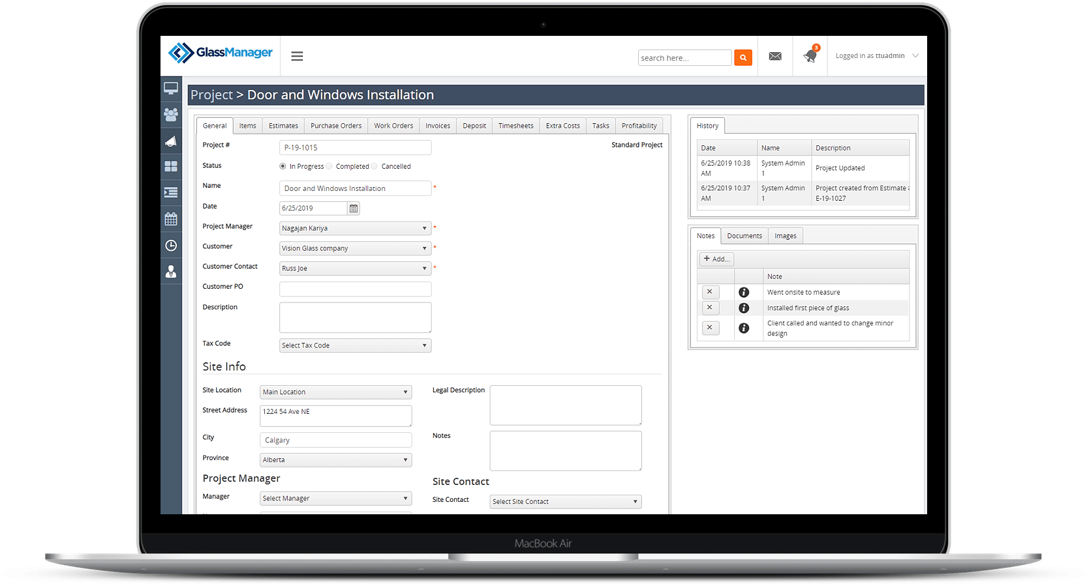1087x584 pixels.
Task: Switch to the Profitability tab
Action: (x=639, y=126)
